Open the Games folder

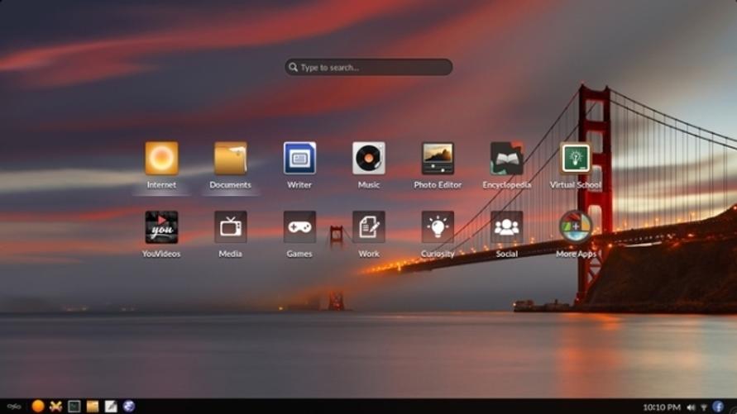[299, 227]
